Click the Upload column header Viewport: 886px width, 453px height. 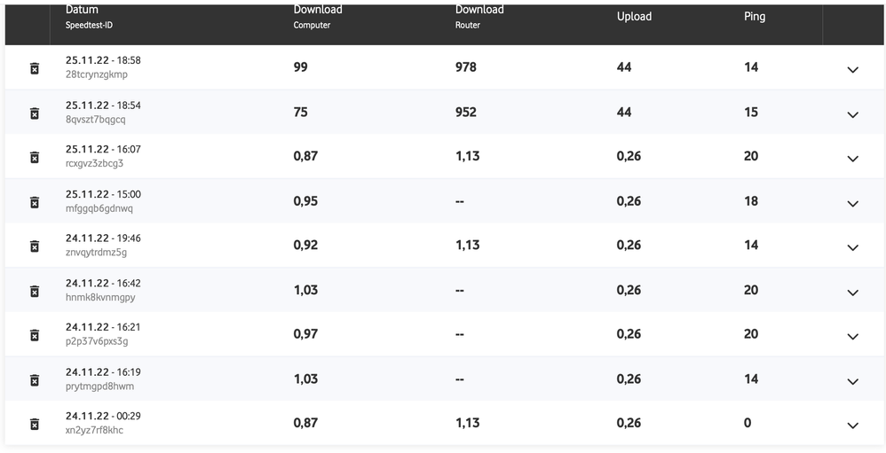click(x=634, y=17)
